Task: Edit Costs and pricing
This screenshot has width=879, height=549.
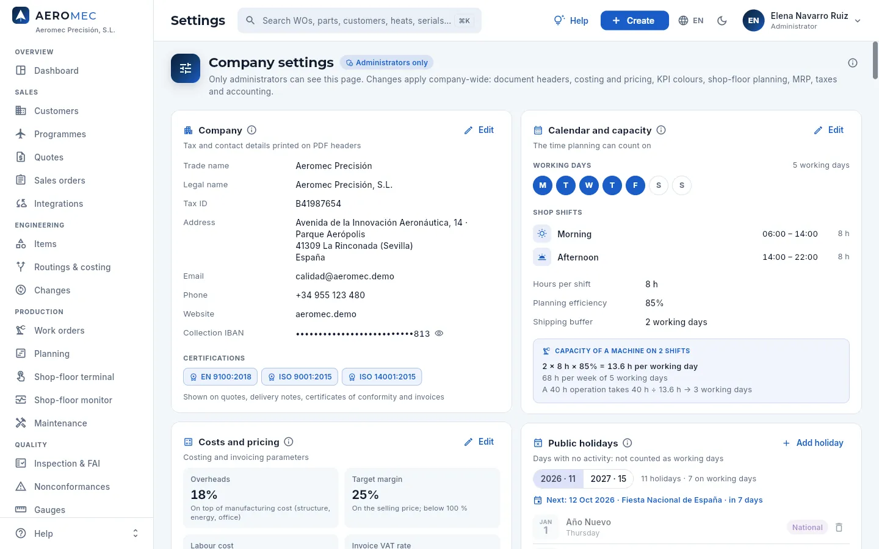Action: click(x=479, y=442)
